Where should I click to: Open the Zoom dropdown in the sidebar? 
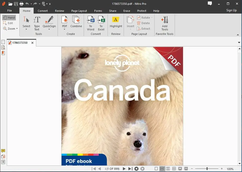pyautogui.click(x=10, y=28)
